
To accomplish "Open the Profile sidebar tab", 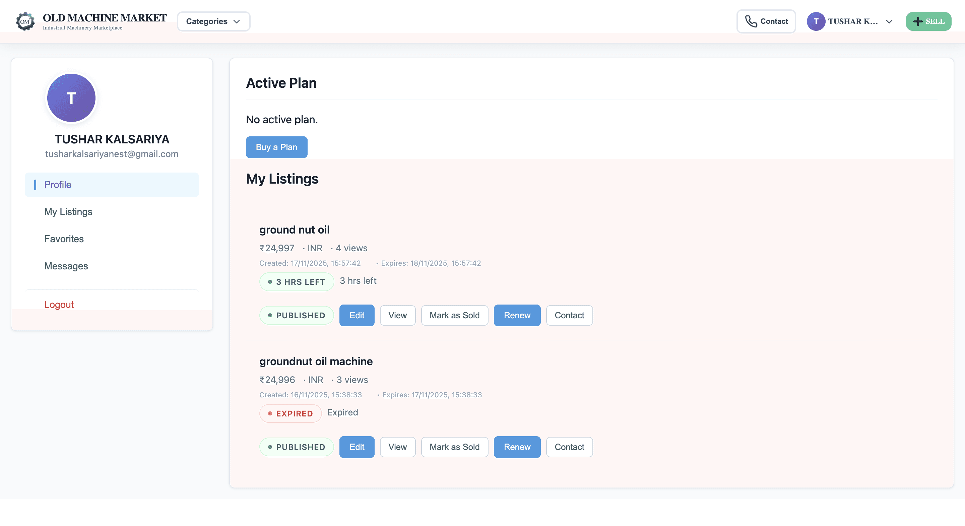I will pos(58,185).
